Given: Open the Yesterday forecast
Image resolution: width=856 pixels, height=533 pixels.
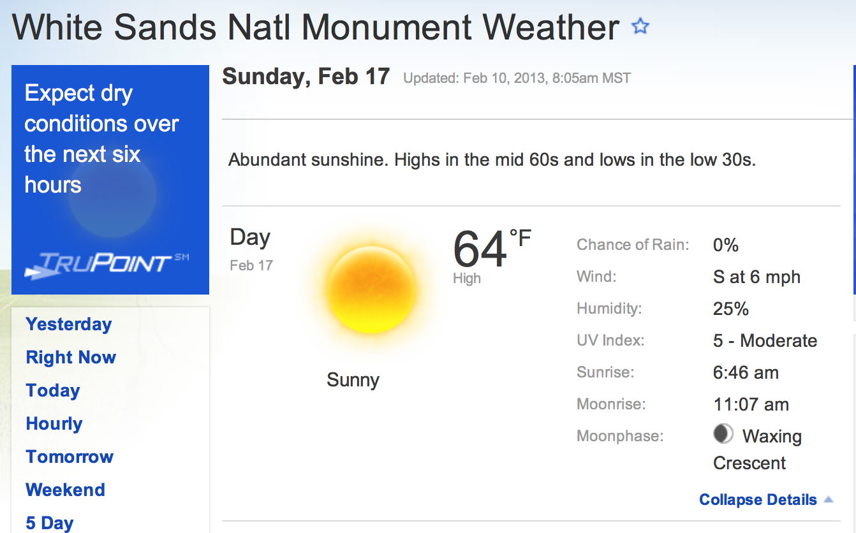Looking at the screenshot, I should (x=69, y=324).
